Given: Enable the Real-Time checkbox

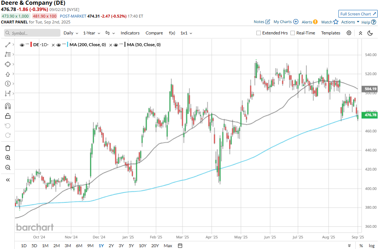Looking at the screenshot, I should (x=293, y=33).
